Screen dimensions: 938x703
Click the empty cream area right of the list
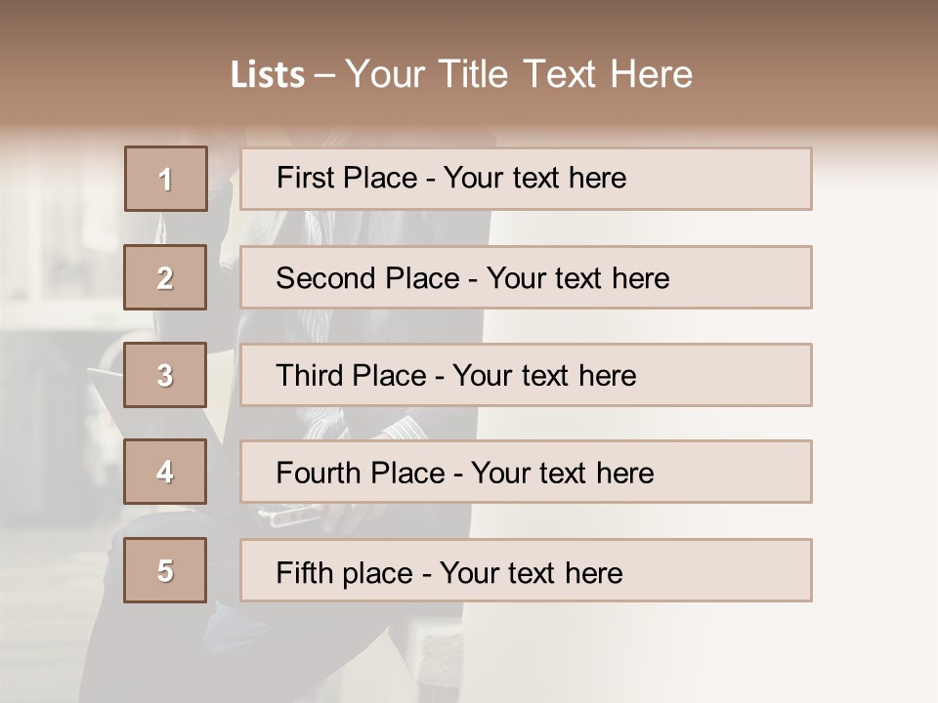[874, 419]
